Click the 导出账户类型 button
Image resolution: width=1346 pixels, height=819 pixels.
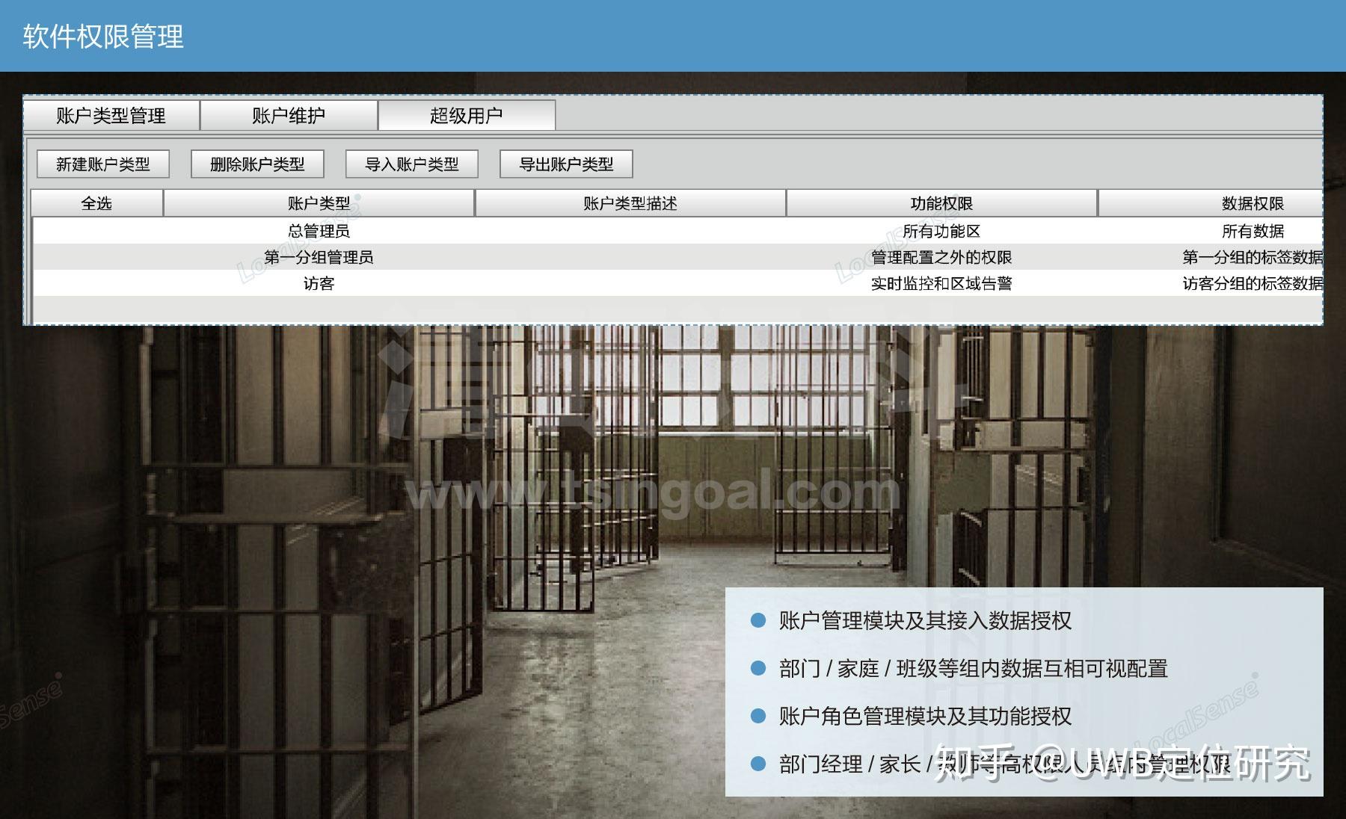click(x=566, y=164)
